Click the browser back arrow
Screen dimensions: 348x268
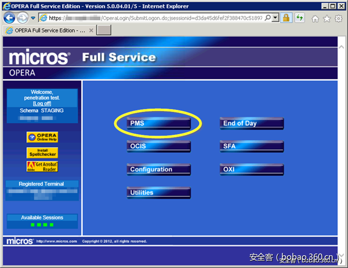10,18
